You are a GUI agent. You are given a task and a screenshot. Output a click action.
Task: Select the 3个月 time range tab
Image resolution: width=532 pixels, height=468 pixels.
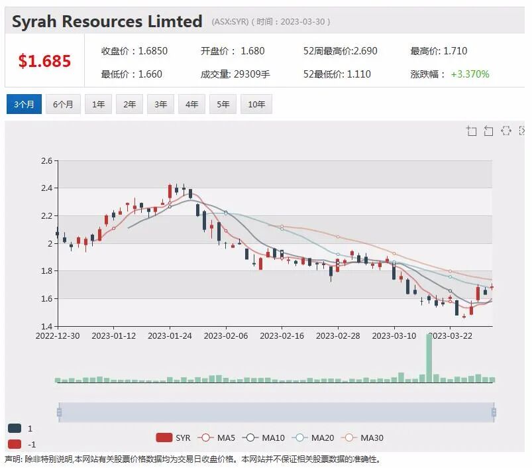pos(24,104)
